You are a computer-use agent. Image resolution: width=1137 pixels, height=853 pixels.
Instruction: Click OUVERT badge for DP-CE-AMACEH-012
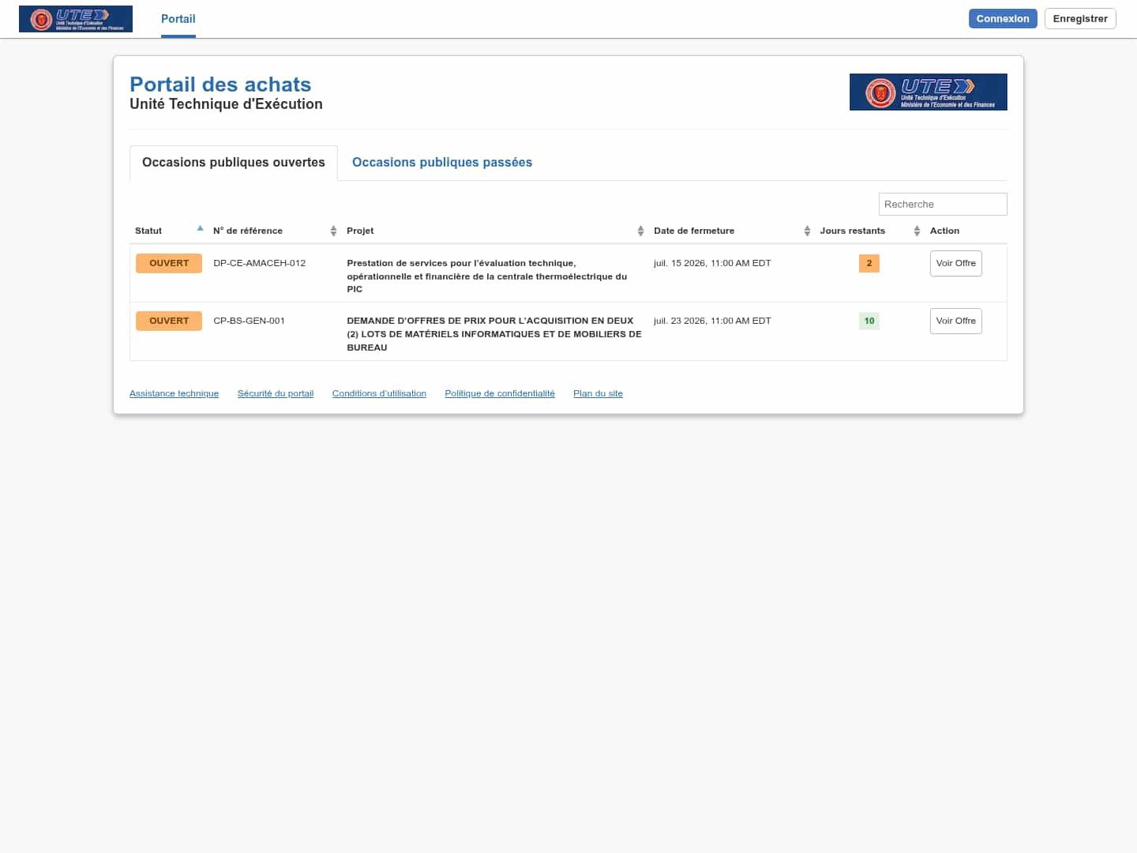click(x=169, y=264)
